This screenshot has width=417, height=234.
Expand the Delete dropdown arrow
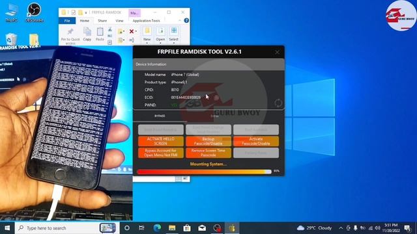coord(136,31)
